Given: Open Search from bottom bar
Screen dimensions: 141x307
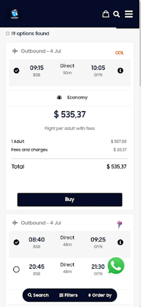Looking at the screenshot, I should [x=38, y=295].
